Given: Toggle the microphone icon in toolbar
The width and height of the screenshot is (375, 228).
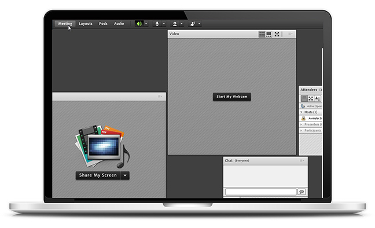Looking at the screenshot, I should click(157, 24).
